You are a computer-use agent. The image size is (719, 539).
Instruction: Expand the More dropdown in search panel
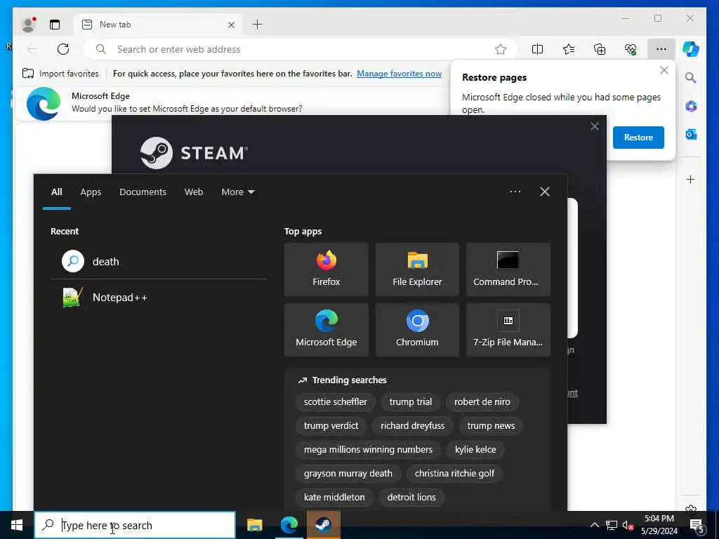(x=237, y=192)
